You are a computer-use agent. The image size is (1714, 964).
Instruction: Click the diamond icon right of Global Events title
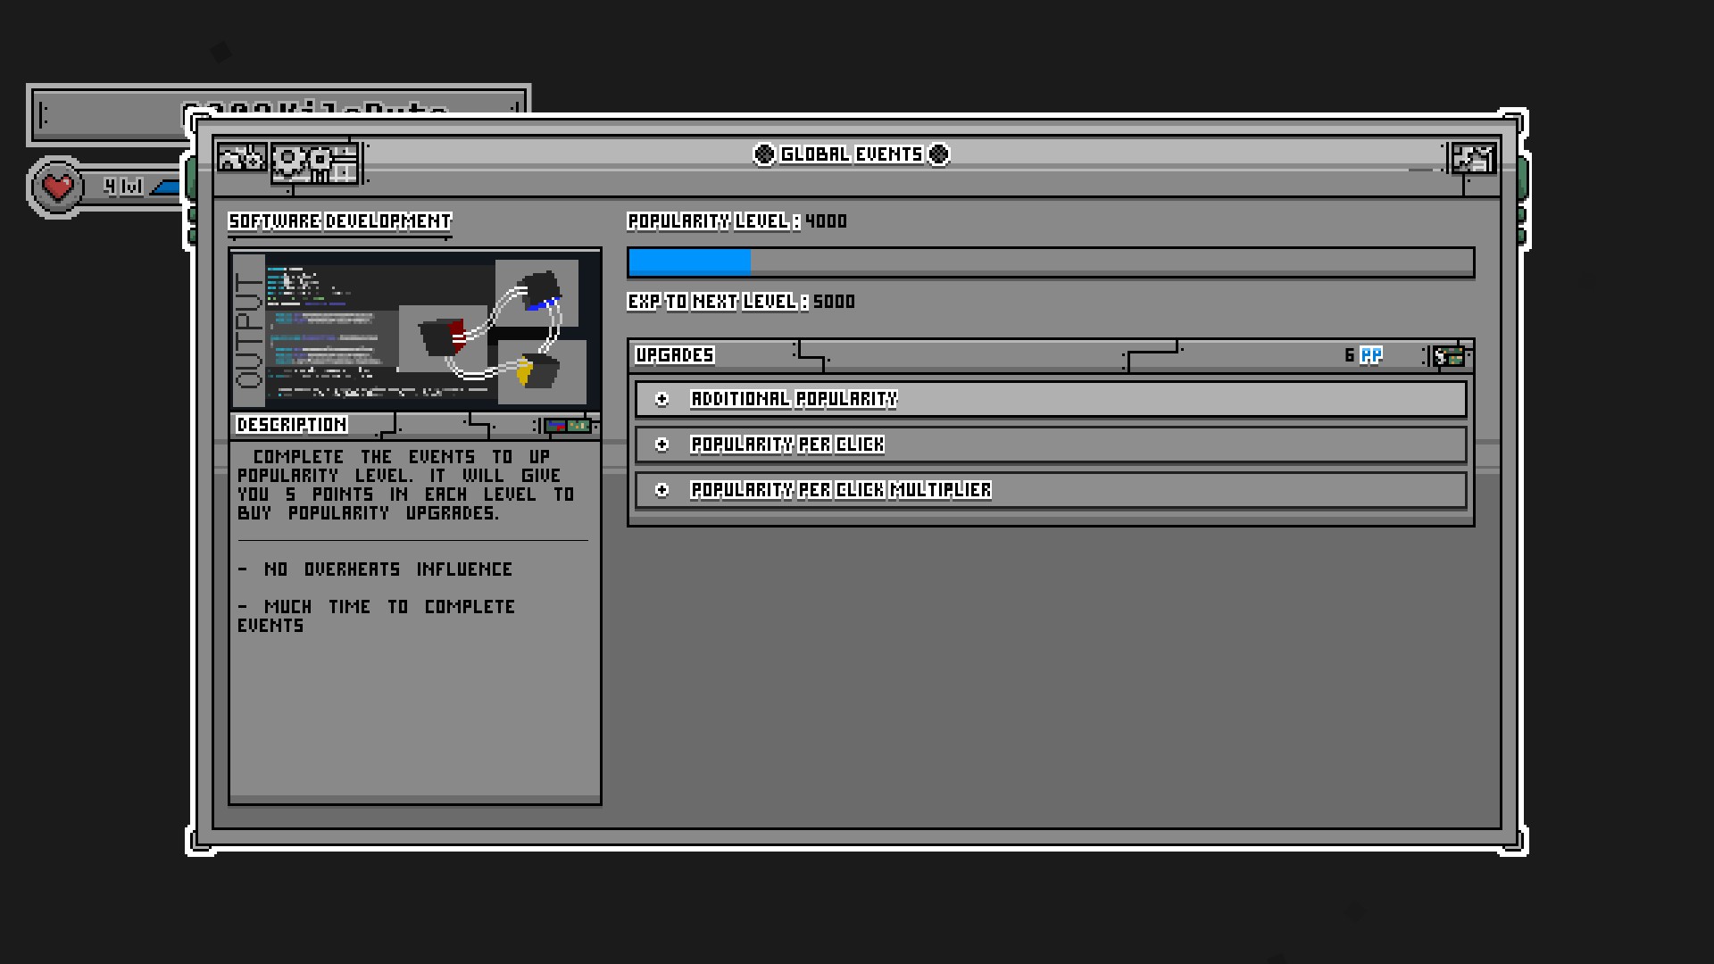pos(936,154)
